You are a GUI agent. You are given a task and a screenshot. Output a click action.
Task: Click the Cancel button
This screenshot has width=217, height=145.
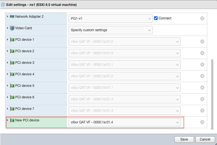pos(205,139)
